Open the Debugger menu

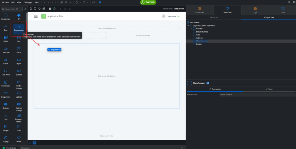click(28, 2)
